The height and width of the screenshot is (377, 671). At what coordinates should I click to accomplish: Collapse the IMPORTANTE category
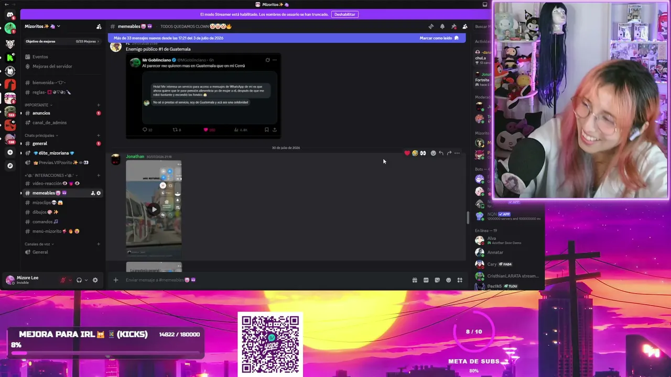tap(38, 105)
